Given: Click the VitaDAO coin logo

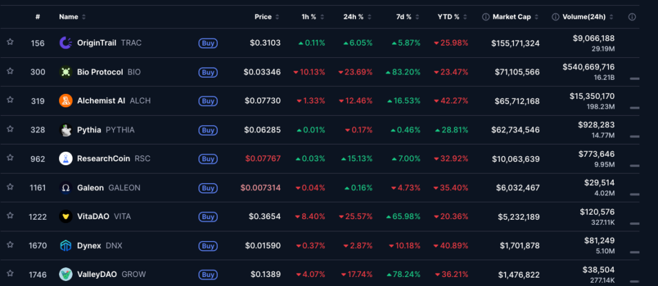Looking at the screenshot, I should pos(66,217).
